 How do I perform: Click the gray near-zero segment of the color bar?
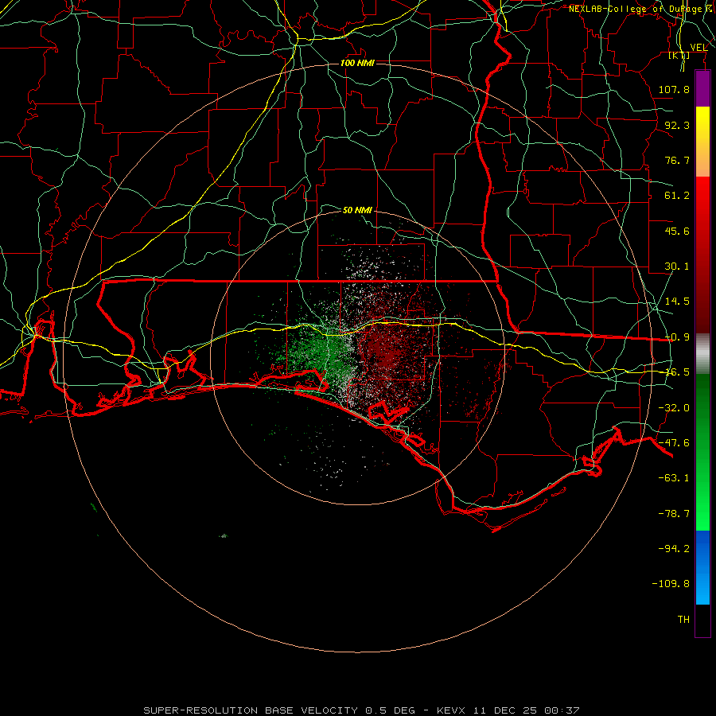point(702,354)
